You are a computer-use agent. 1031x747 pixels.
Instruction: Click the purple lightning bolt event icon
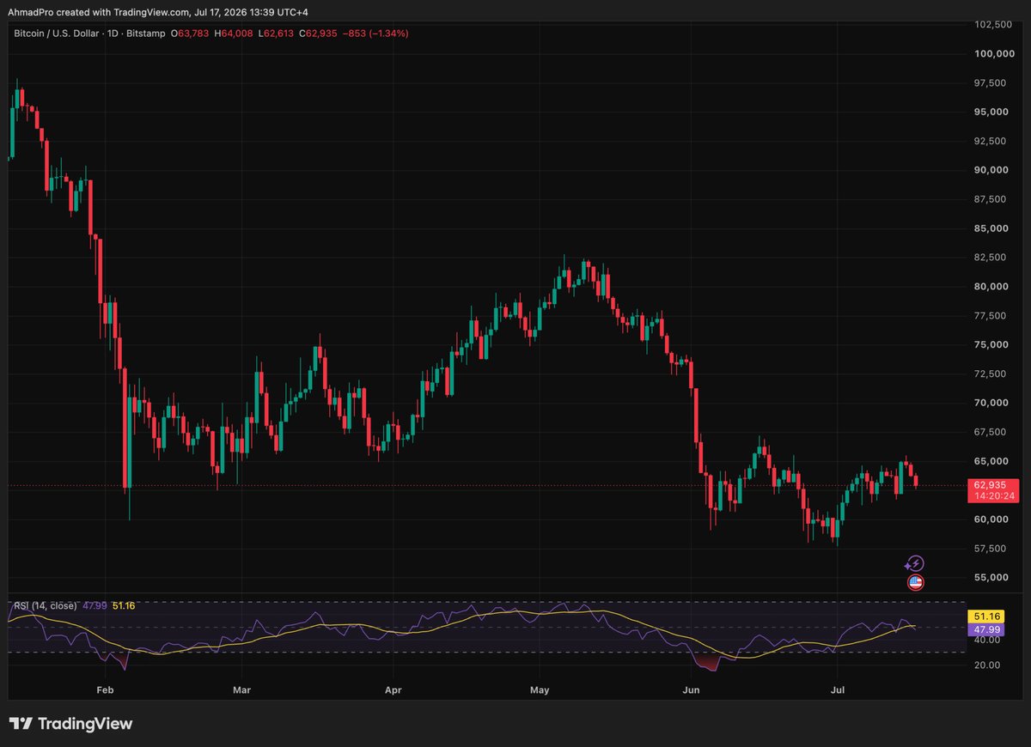(x=915, y=563)
